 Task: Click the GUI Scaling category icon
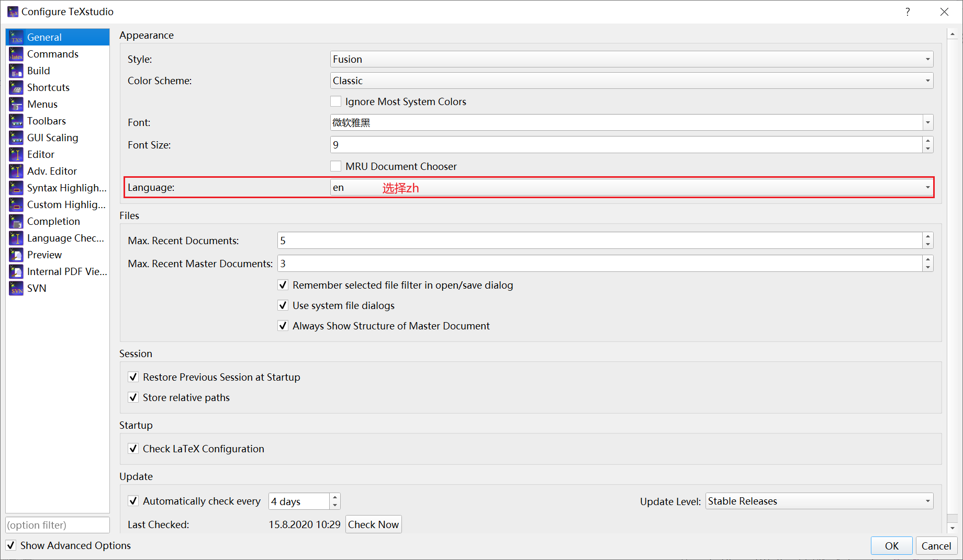[16, 138]
